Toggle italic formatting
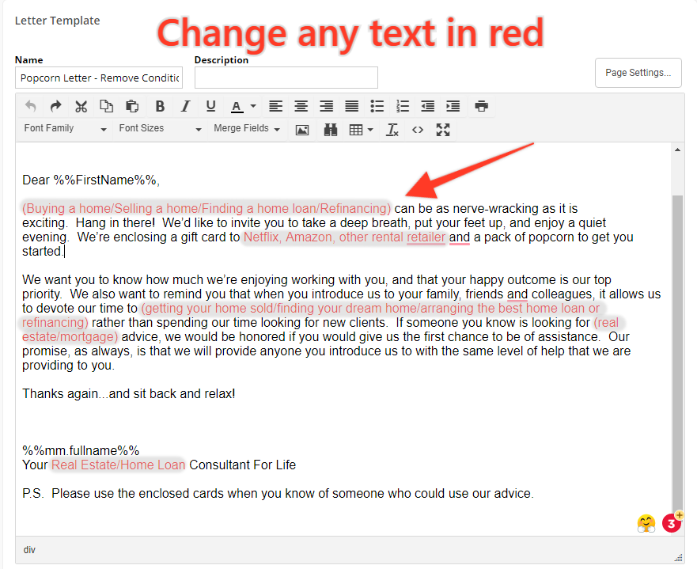This screenshot has width=697, height=569. (x=185, y=106)
